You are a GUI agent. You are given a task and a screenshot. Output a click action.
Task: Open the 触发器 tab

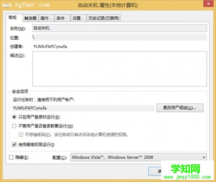click(x=30, y=18)
